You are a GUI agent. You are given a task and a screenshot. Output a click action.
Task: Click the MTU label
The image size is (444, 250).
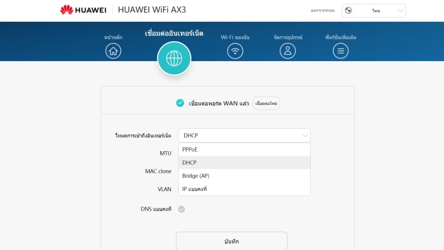tap(165, 153)
